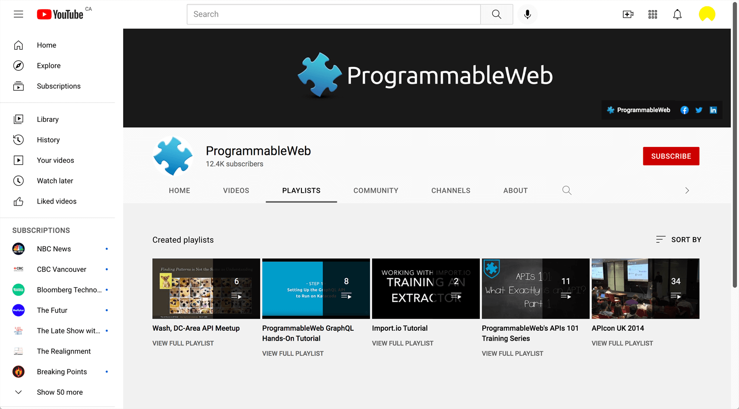The height and width of the screenshot is (409, 739).
Task: Switch to the Community tab
Action: pyautogui.click(x=376, y=190)
